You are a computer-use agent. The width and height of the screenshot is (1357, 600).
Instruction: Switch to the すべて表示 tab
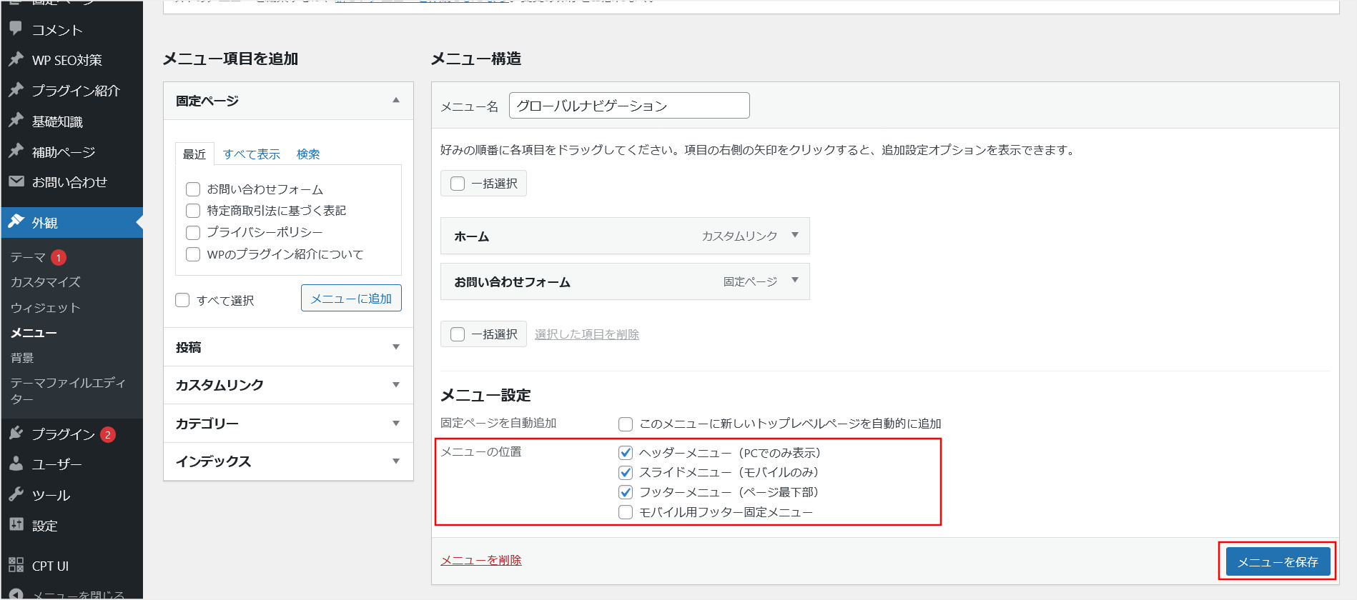click(x=251, y=154)
